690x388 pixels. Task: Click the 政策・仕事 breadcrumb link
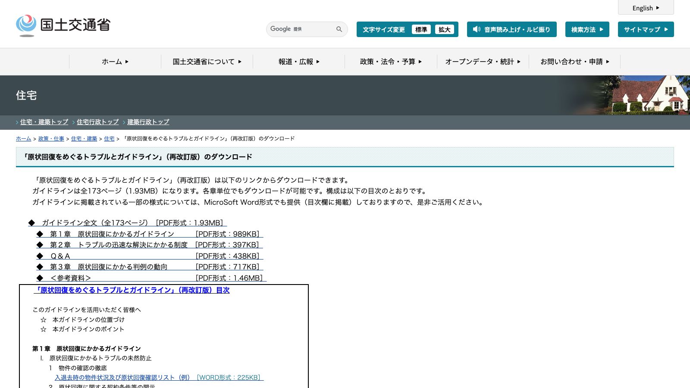point(51,139)
